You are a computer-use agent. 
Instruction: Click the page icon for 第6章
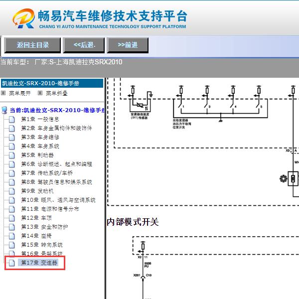[x=12, y=164]
